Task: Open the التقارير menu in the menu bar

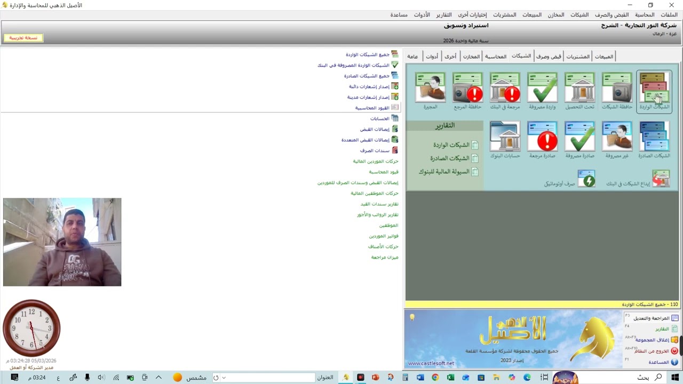Action: 444,15
